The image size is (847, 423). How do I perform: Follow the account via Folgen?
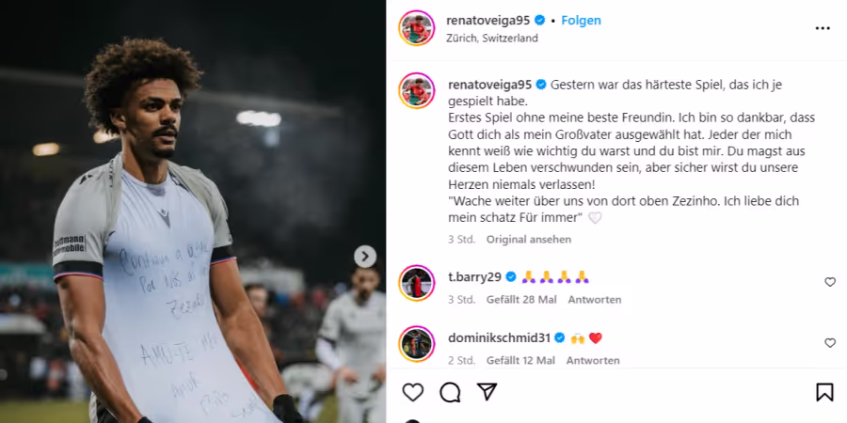pyautogui.click(x=582, y=21)
